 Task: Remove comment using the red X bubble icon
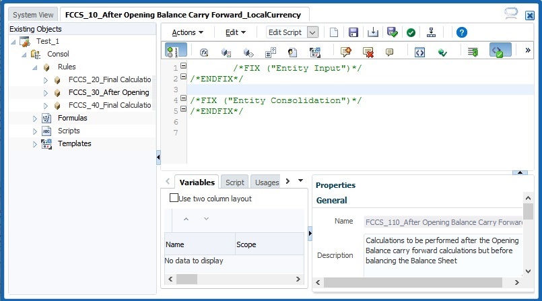pos(368,52)
